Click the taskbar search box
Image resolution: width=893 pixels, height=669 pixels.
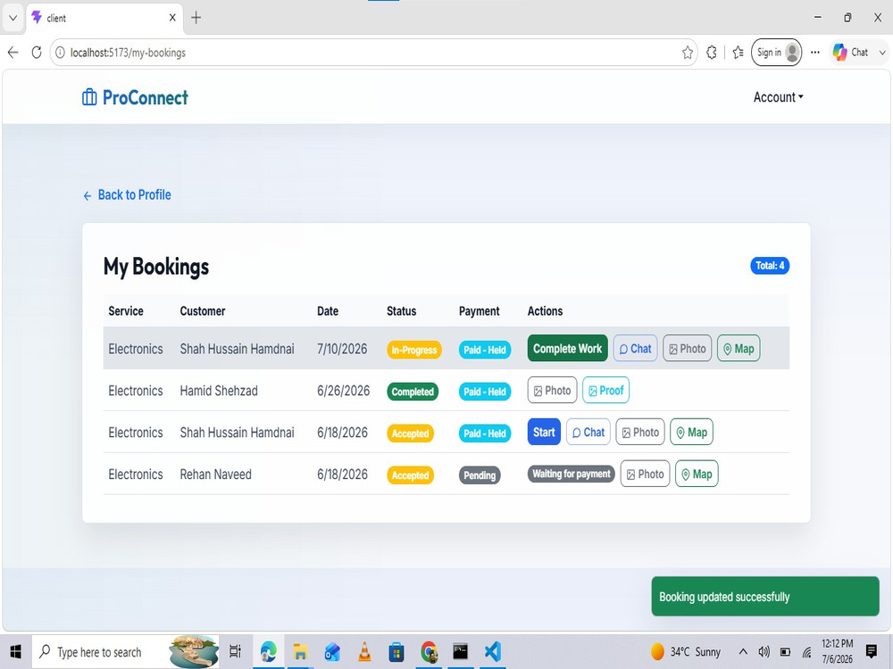[125, 652]
